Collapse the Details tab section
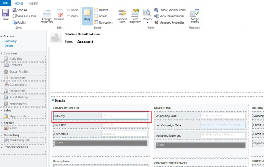The image size is (264, 167). click(53, 100)
